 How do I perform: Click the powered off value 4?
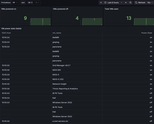pyautogui.click(x=77, y=18)
